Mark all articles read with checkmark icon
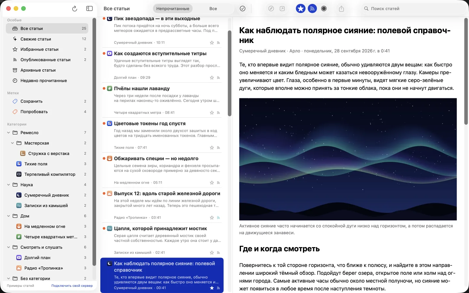469x293 pixels. coord(243,8)
